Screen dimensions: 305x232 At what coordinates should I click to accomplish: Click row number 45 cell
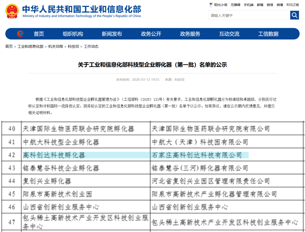tap(12, 194)
